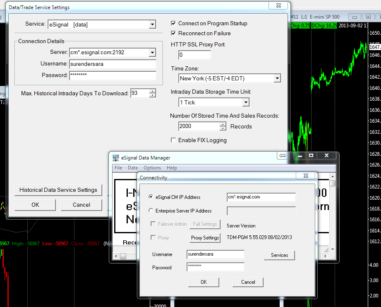Click Max Historical Intraday Days field
The image size is (381, 307).
point(140,93)
